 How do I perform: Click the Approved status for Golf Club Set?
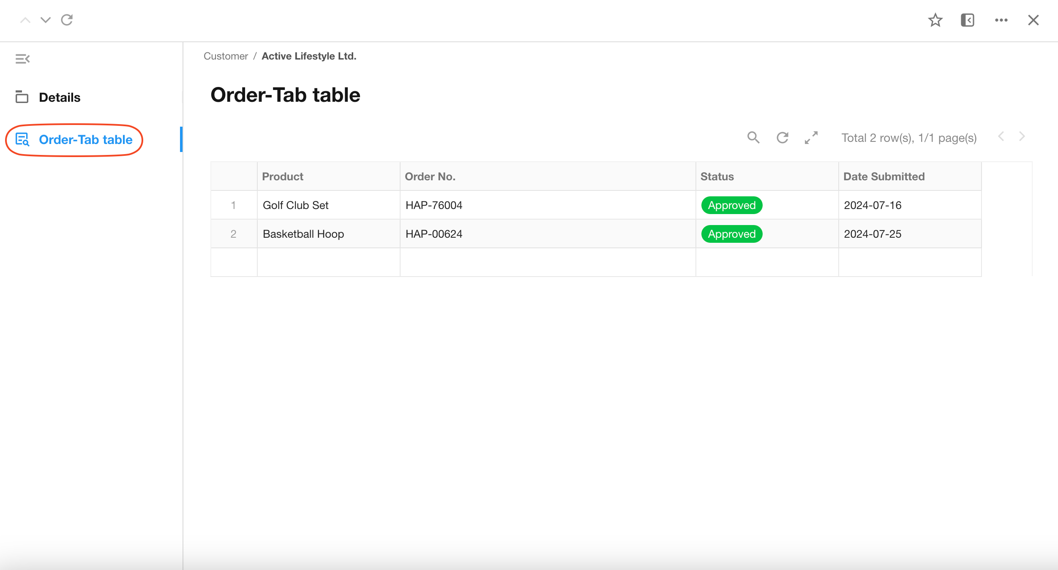(x=731, y=205)
